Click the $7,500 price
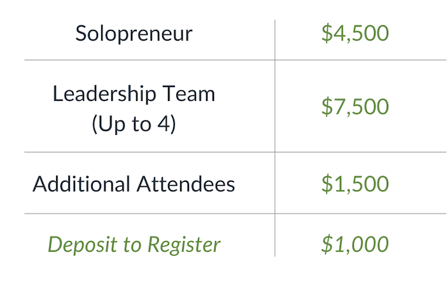 click(354, 107)
